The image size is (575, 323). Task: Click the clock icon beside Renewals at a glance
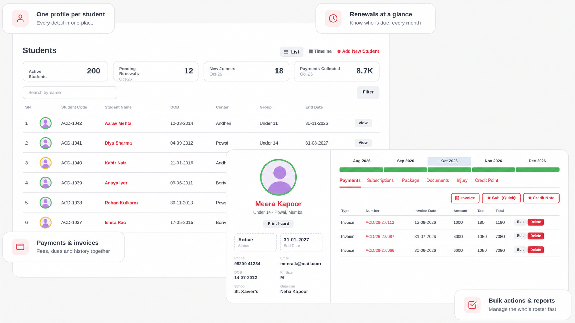pos(333,19)
